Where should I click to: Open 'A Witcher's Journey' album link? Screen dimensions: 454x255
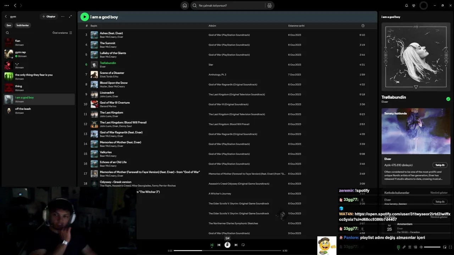pos(220,193)
